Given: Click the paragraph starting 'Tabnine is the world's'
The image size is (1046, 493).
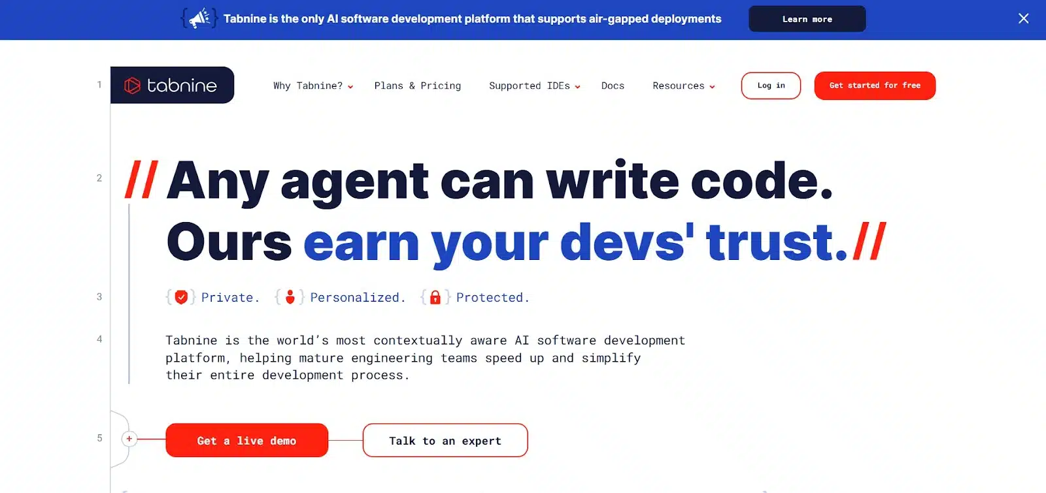Looking at the screenshot, I should (425, 357).
